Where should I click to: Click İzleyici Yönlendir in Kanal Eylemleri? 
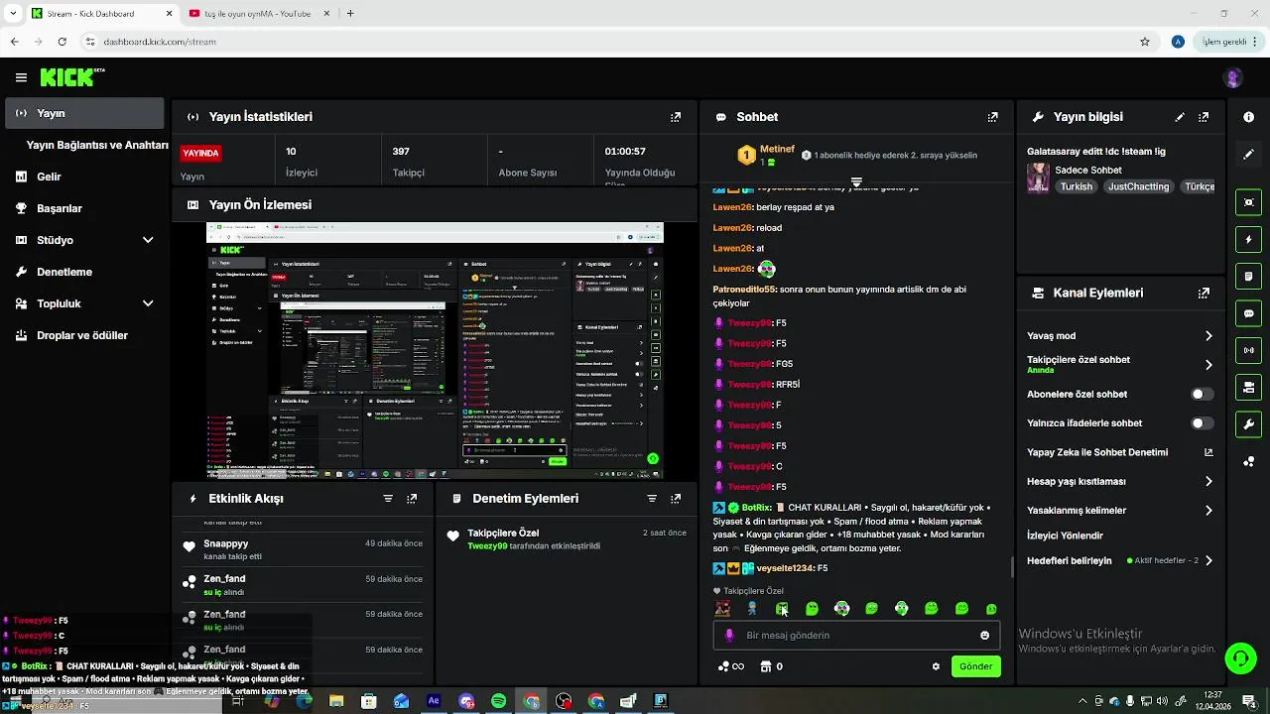pyautogui.click(x=1065, y=535)
